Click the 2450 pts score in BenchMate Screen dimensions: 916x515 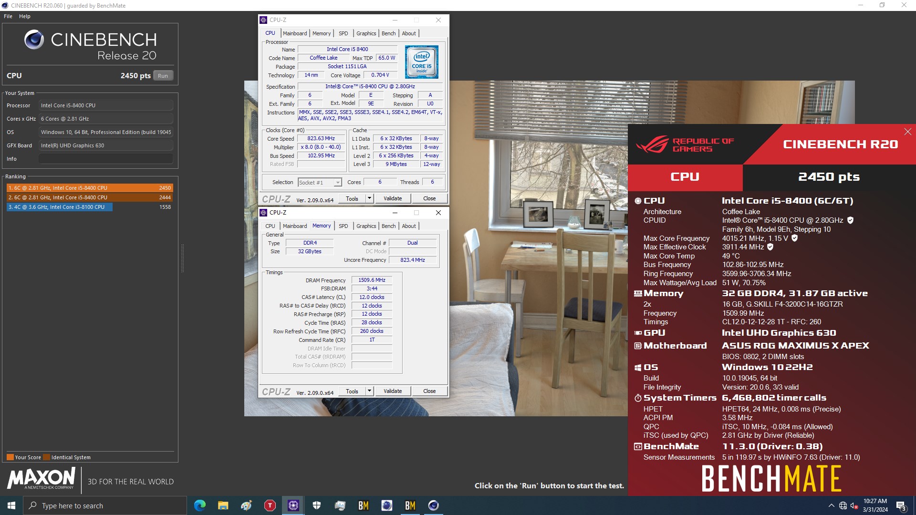coord(829,177)
